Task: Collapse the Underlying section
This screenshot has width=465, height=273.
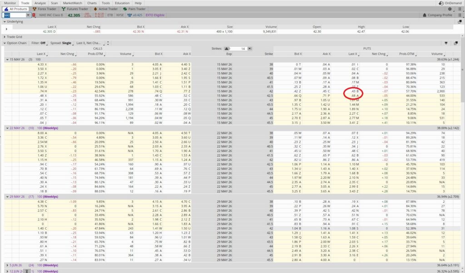Action: [x=5, y=22]
